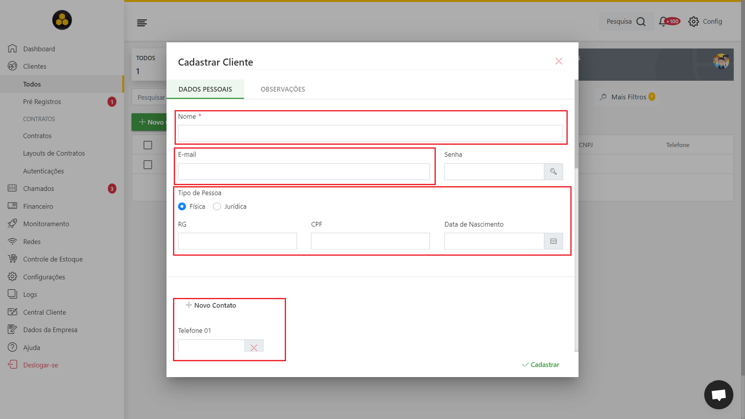The height and width of the screenshot is (419, 745).
Task: Remove Telefone 01 with the red X icon
Action: pos(254,347)
